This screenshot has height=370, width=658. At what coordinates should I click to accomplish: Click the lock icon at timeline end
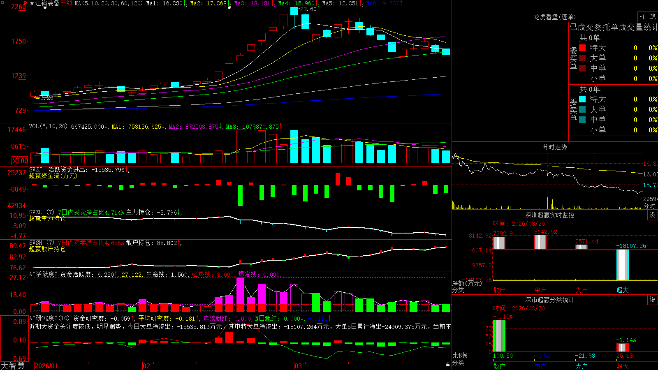[448, 365]
